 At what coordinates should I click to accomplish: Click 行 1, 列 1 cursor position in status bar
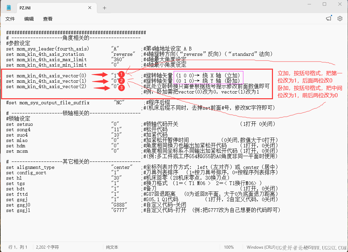(x=18, y=247)
